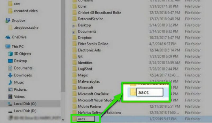This screenshot has height=123, width=212.
Task: Click the Desktop shortcut folder icon in file list
Action: [74, 25]
